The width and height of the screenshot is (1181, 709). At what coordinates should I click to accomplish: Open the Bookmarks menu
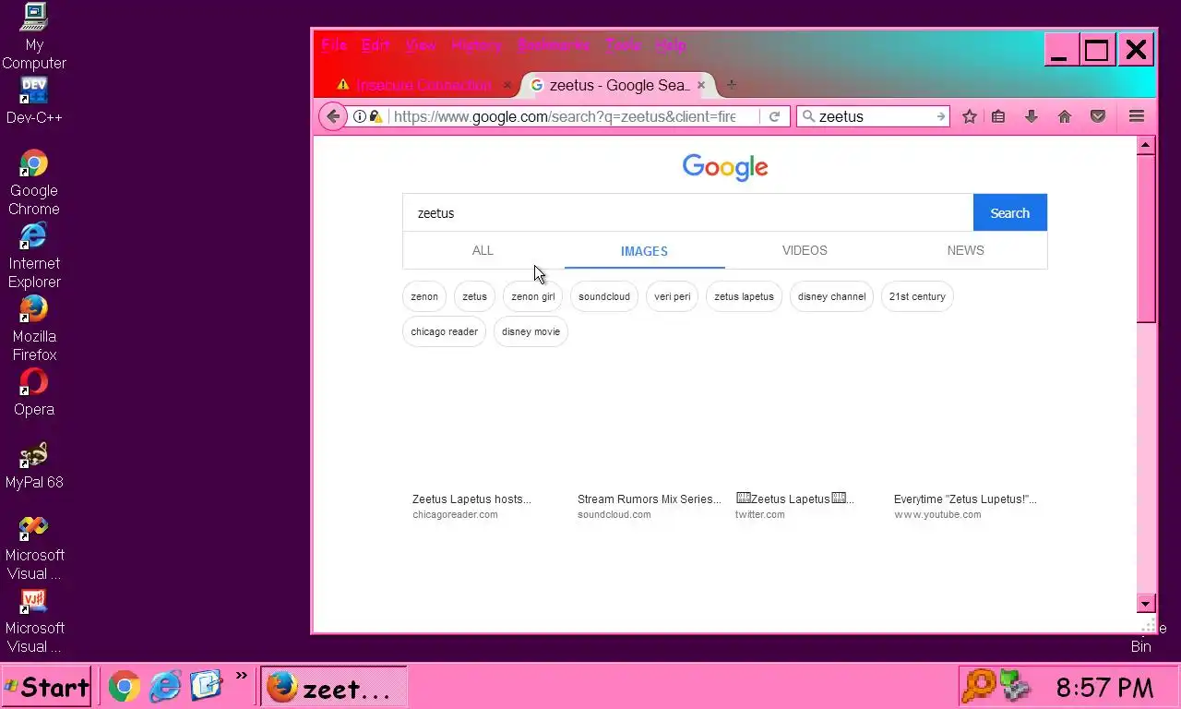pos(554,45)
